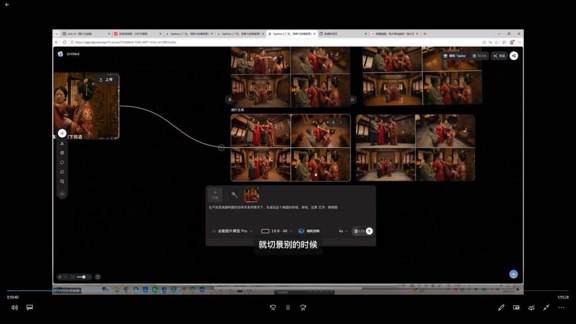Click the fit-to-screen icon in zoom bar
576x324 pixels.
[73, 277]
